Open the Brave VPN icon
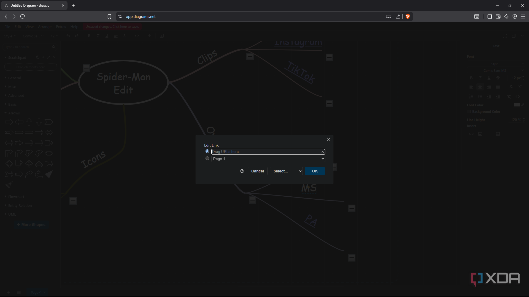 coord(514,16)
